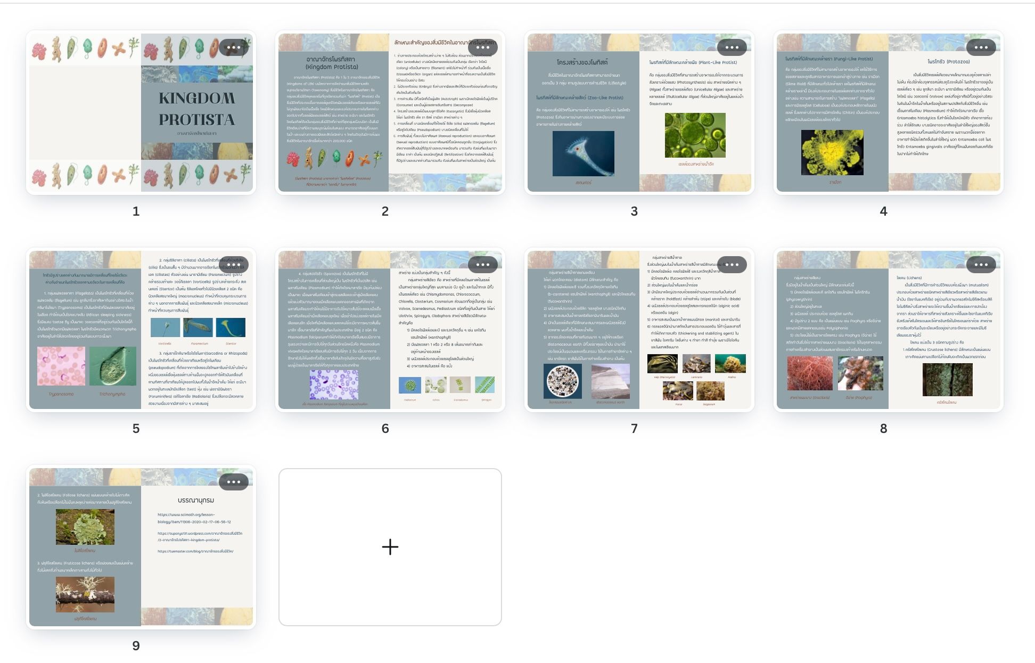
Task: Open the three-dot menu on page 8
Action: pos(981,265)
